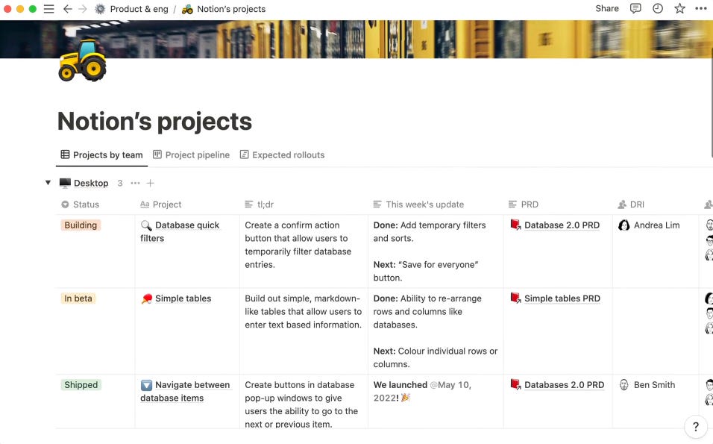Click Ben Smith's avatar
Image resolution: width=713 pixels, height=444 pixels.
pos(624,384)
